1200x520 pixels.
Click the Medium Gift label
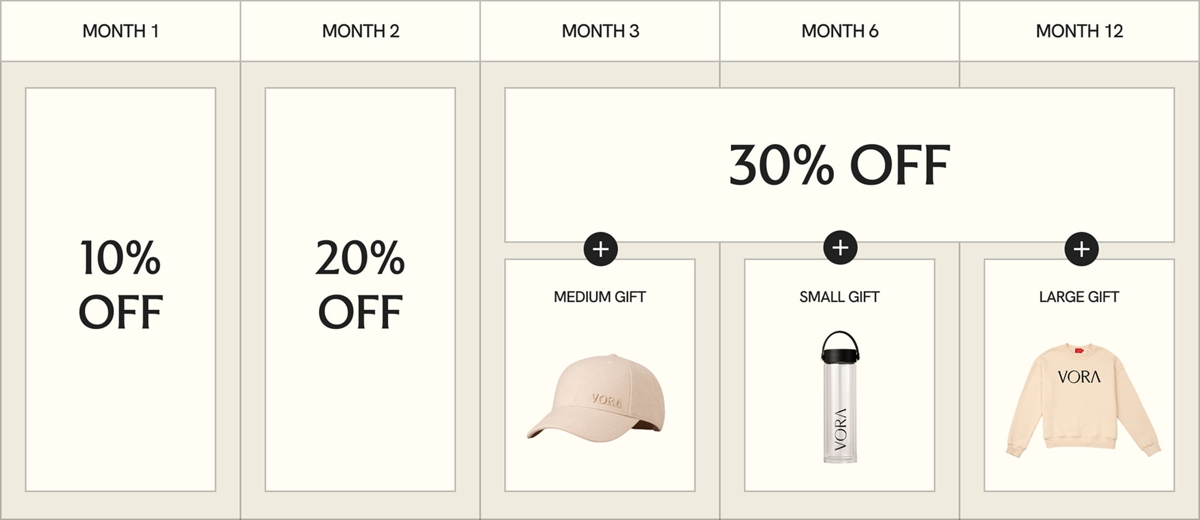[x=599, y=297]
